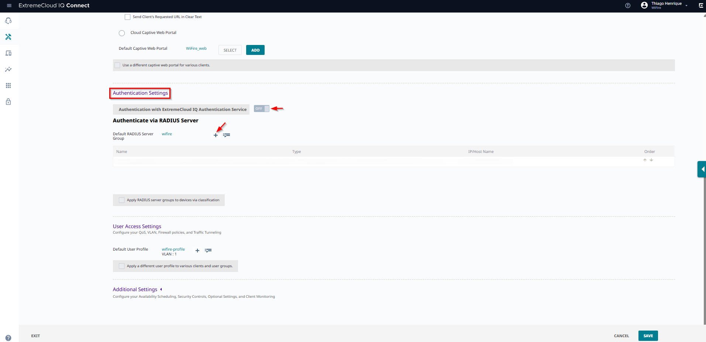Add a new RADIUS server group
The width and height of the screenshot is (706, 342).
(x=216, y=135)
